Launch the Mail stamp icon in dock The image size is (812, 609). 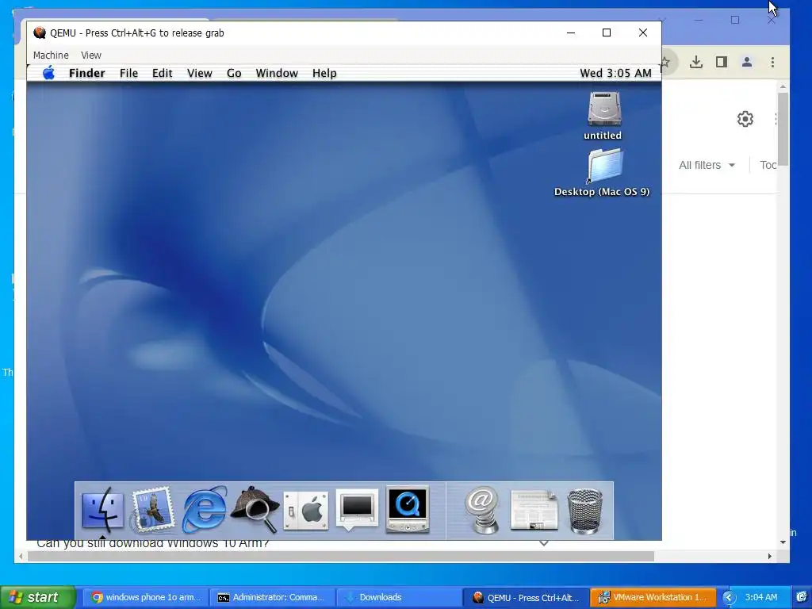click(152, 510)
